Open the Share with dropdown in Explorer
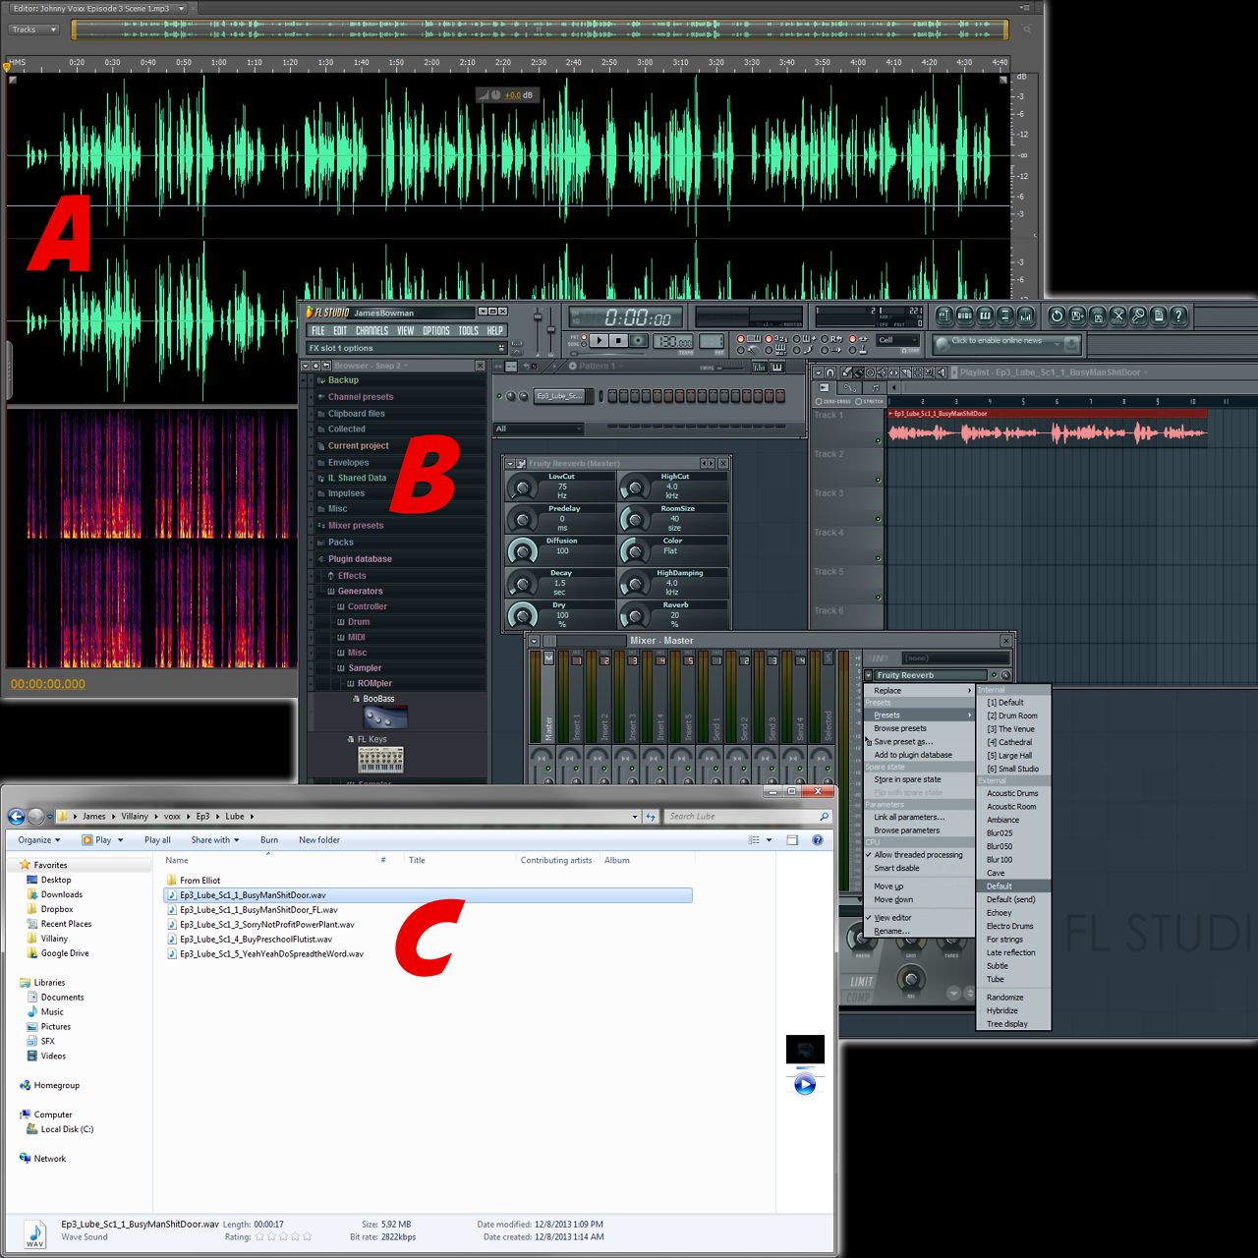Viewport: 1258px width, 1258px height. 215,840
